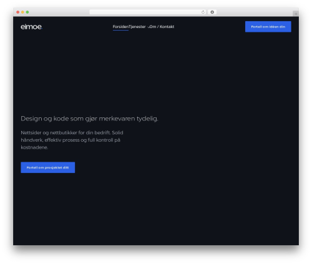Click the browser reload icon
Viewport: 312px width, 264px height.
pos(203,12)
